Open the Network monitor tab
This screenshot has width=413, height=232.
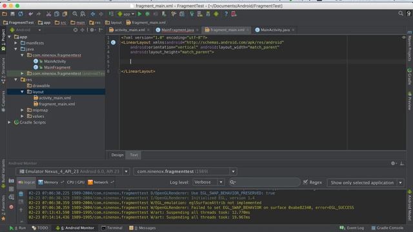101,182
